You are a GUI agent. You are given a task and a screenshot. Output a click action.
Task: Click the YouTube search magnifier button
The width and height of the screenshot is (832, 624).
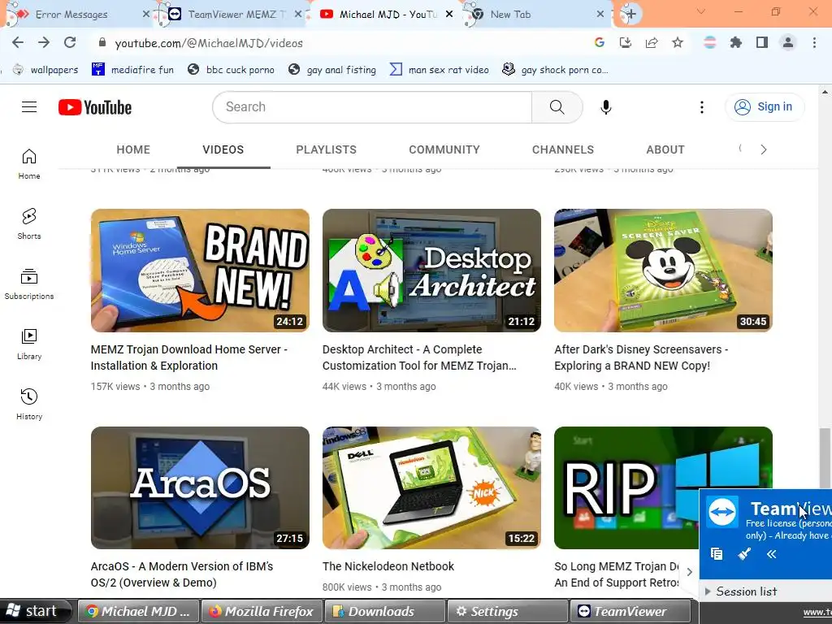click(x=557, y=107)
